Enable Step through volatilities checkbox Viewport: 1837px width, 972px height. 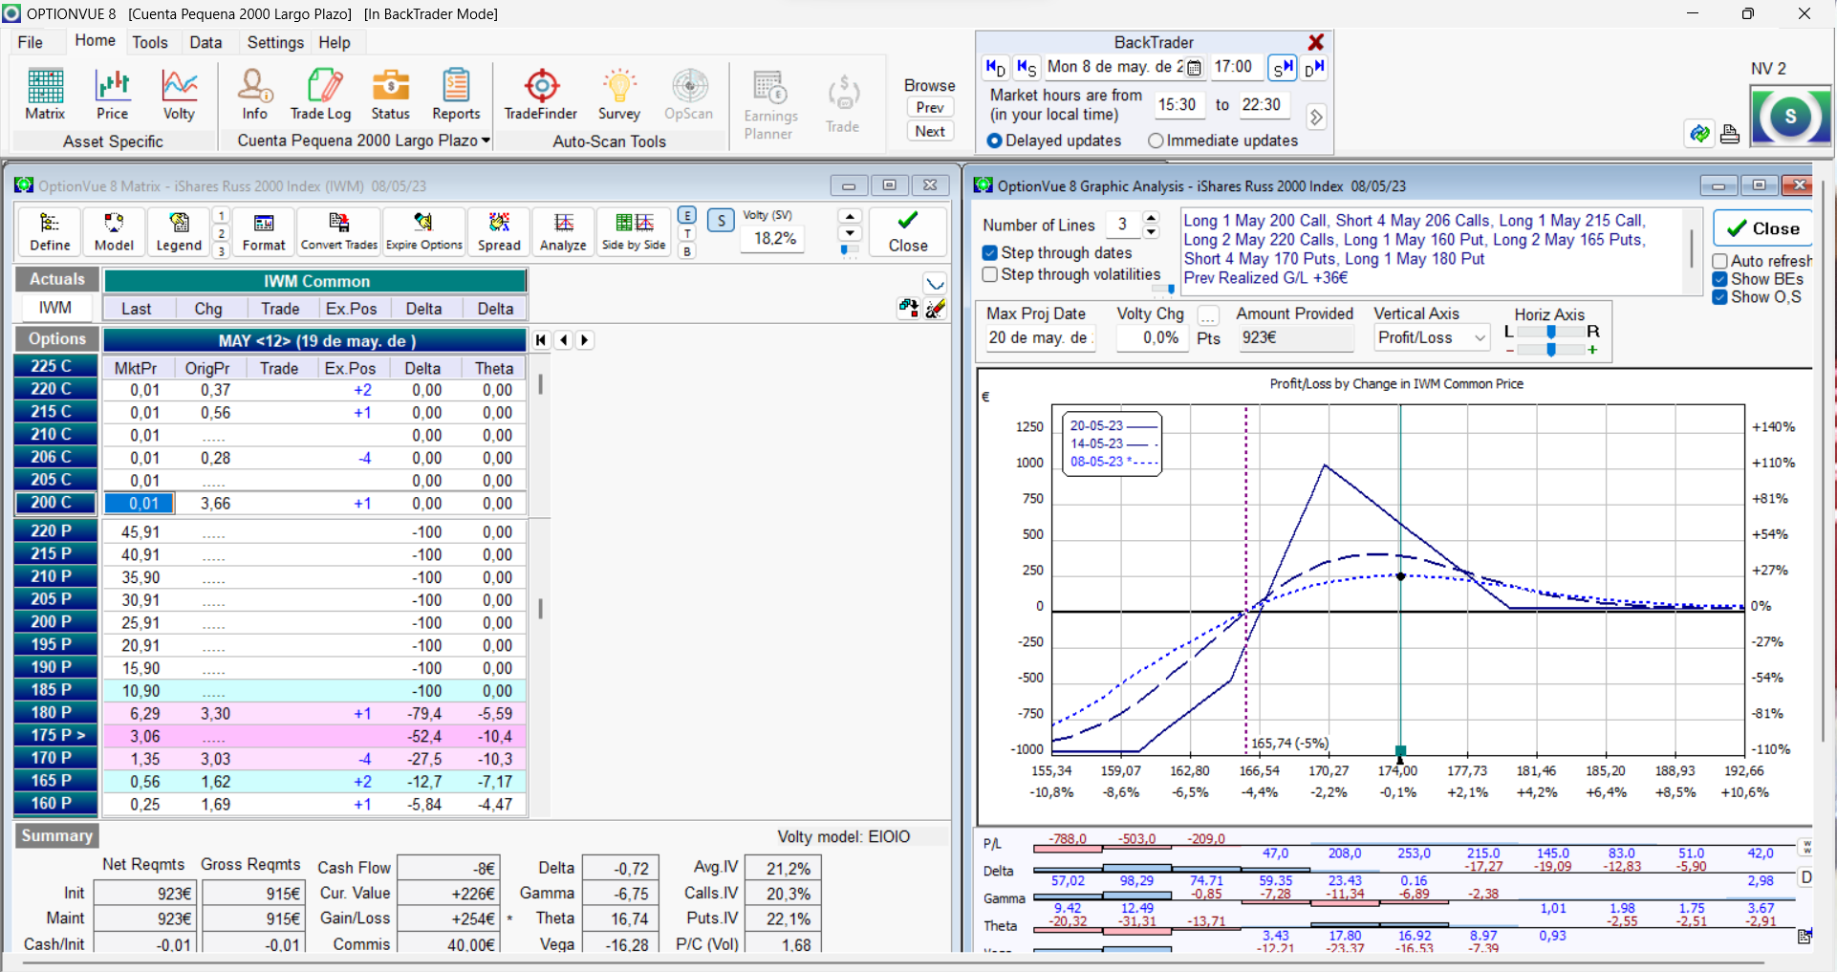(x=990, y=274)
